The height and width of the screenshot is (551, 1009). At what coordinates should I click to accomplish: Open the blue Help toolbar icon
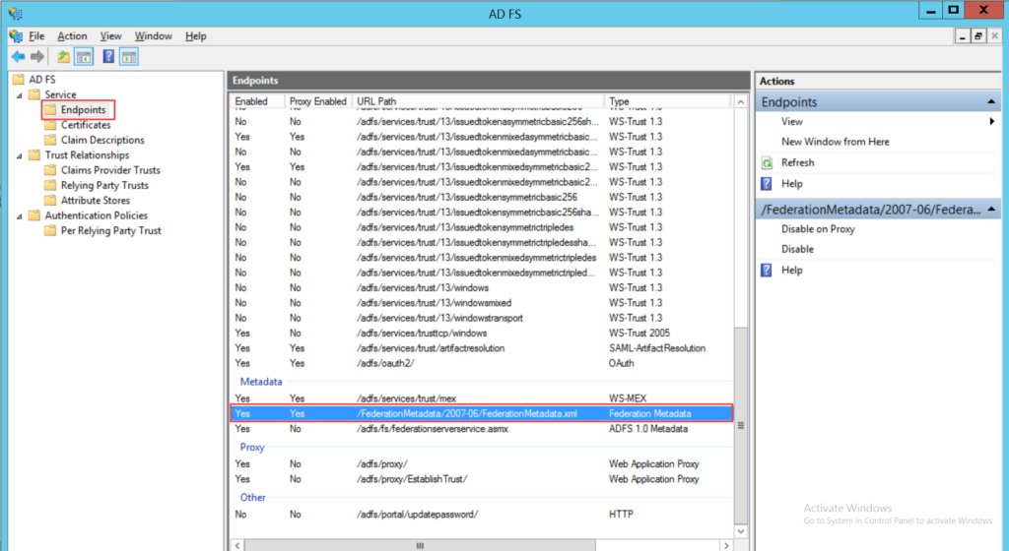(108, 56)
